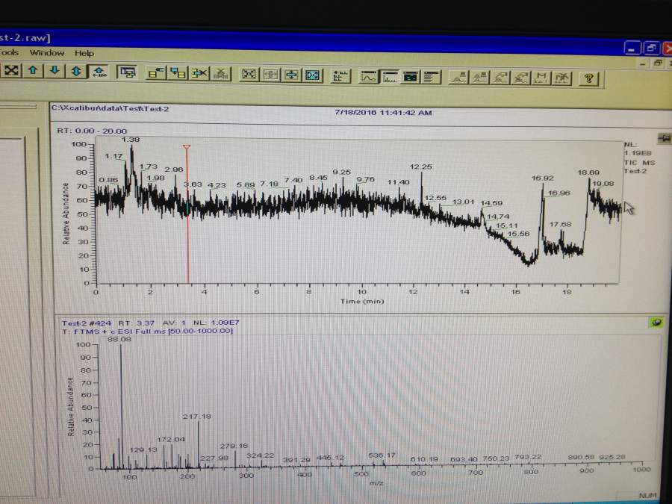Restore down the inner document window
Screen dimensions: 672x504
pos(657,63)
